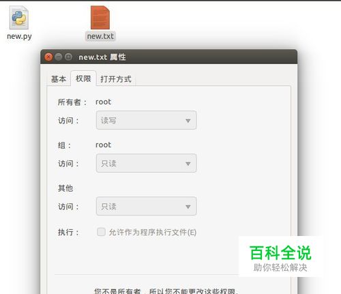Click the 所有者 label

pos(72,102)
